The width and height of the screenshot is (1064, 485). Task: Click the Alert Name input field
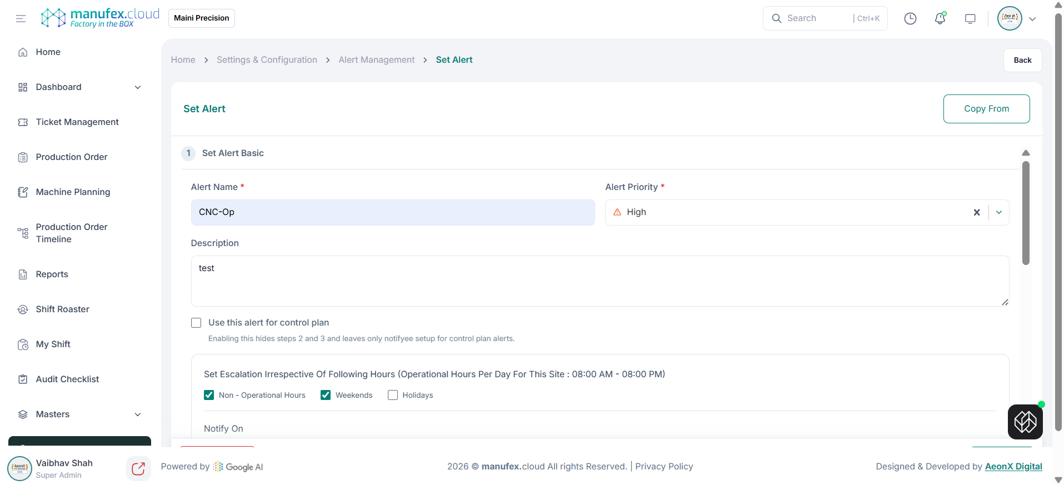[x=392, y=212]
